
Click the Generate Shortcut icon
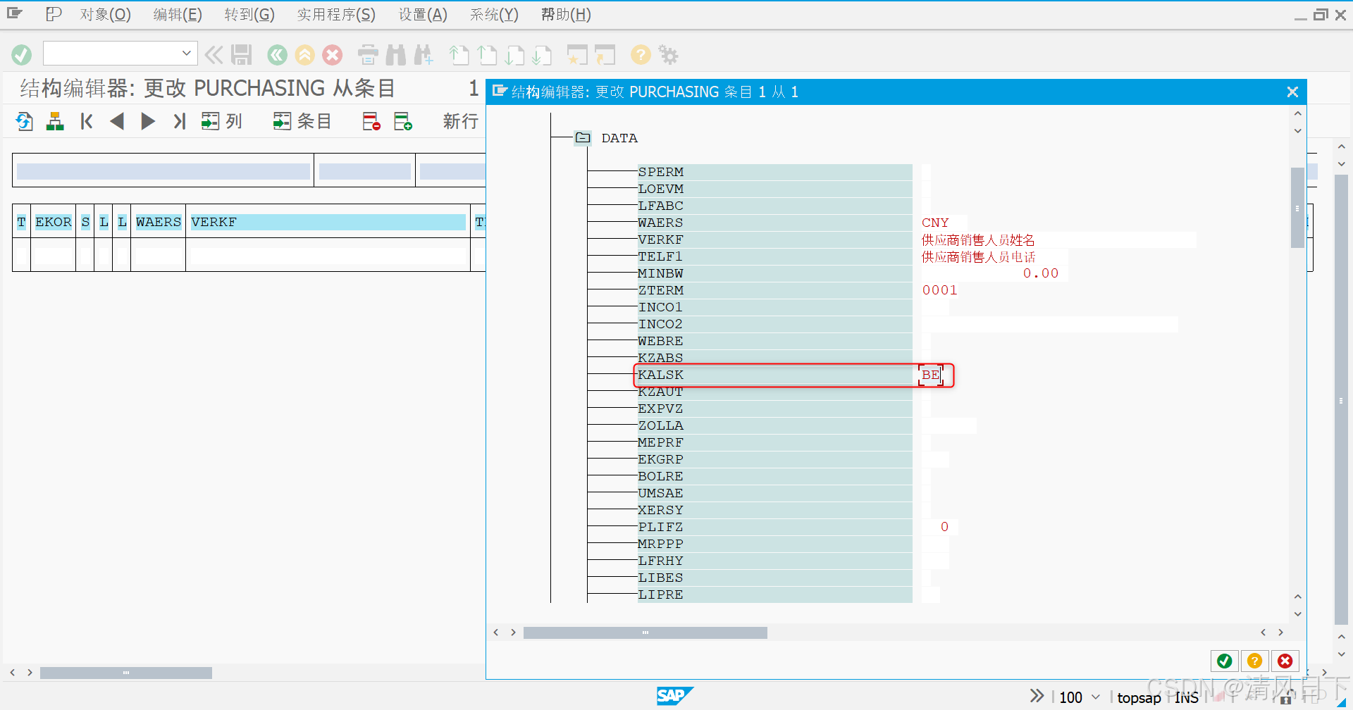(x=605, y=55)
